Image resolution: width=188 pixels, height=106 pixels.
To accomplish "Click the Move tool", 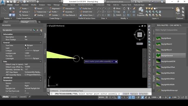I will (x=117, y=9).
